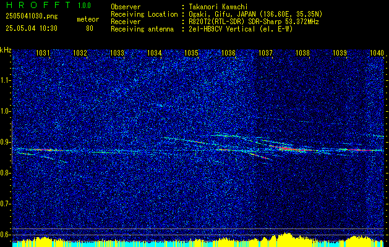The height and width of the screenshot is (247, 389).
Task: Click the Receiving Location label
Action: [x=144, y=14]
